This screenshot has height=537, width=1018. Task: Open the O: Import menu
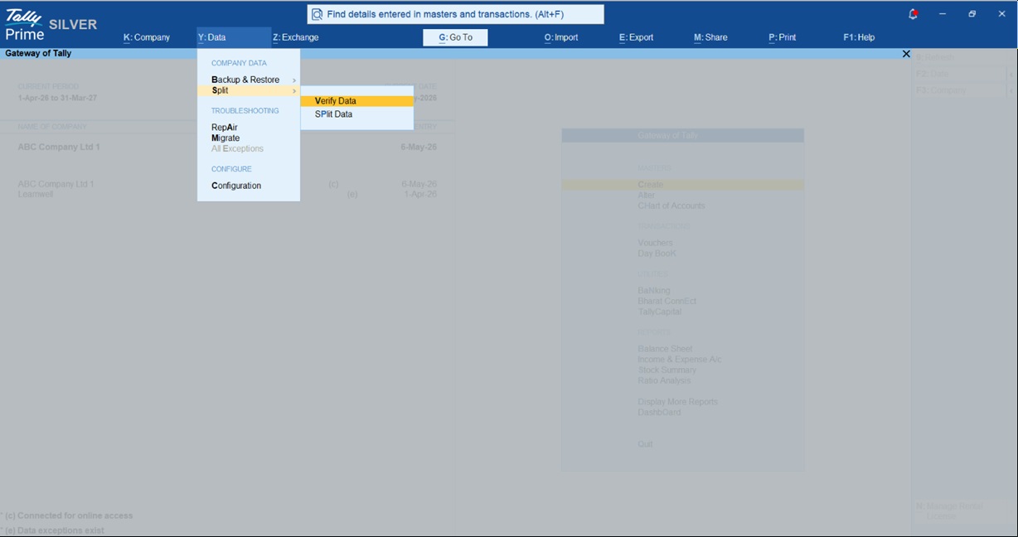561,37
